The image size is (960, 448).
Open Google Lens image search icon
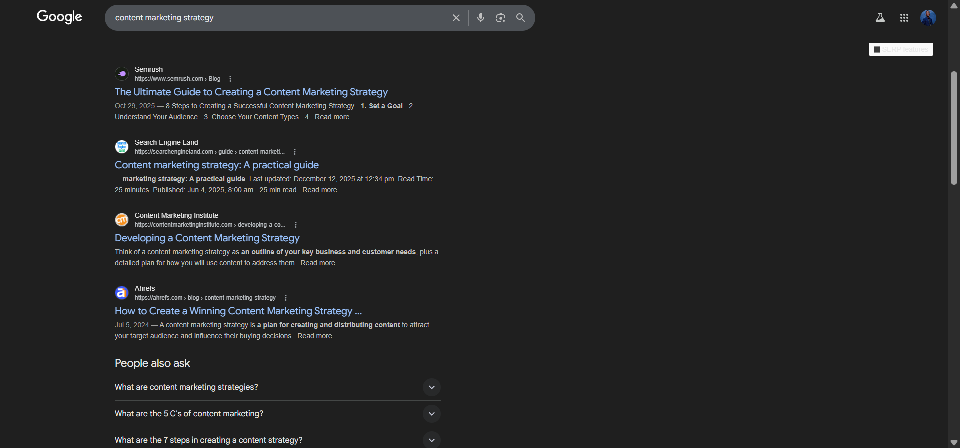coord(501,18)
